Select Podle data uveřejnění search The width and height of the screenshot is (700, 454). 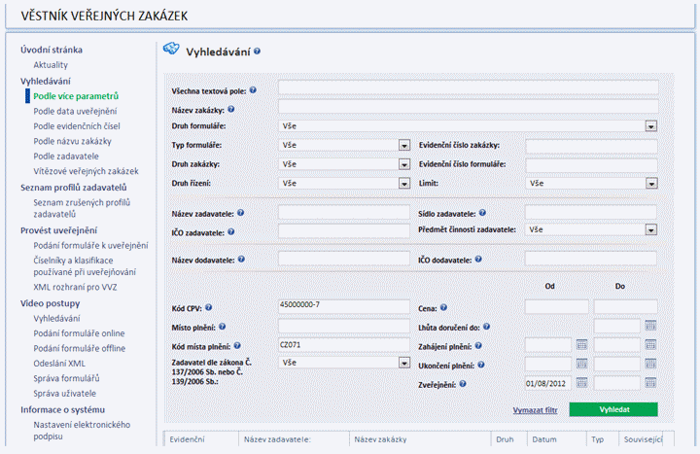coord(75,111)
